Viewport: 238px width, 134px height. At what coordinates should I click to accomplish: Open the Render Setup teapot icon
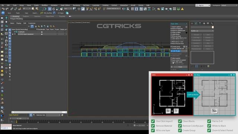coord(158,9)
